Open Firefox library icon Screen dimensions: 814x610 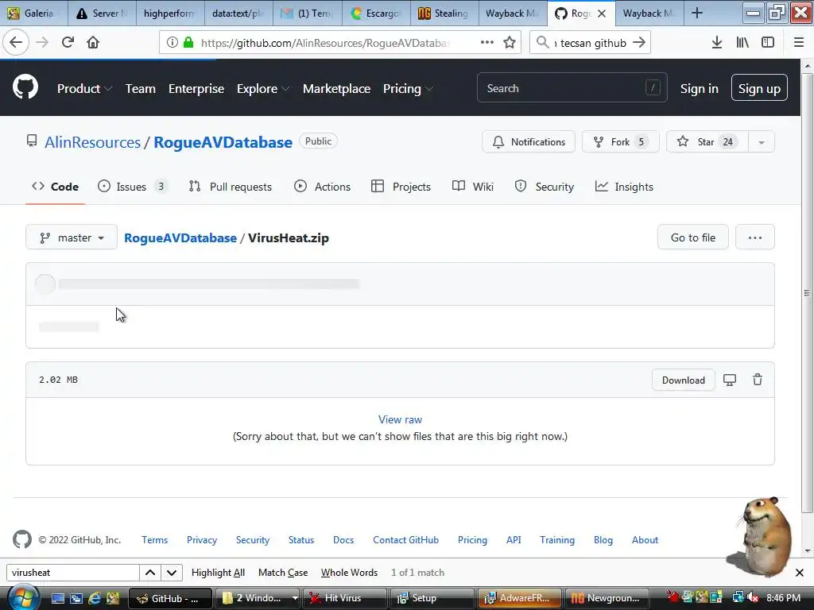click(742, 43)
